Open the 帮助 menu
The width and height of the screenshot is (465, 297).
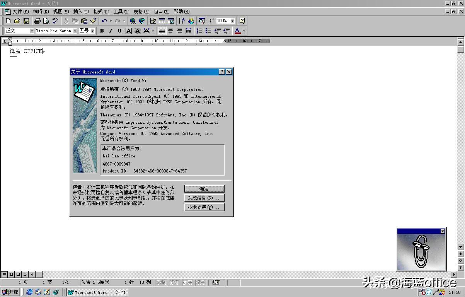(x=181, y=12)
